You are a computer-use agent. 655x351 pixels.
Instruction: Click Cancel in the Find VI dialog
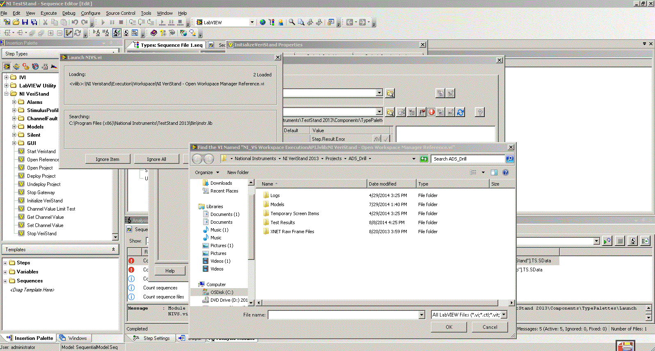pos(490,327)
